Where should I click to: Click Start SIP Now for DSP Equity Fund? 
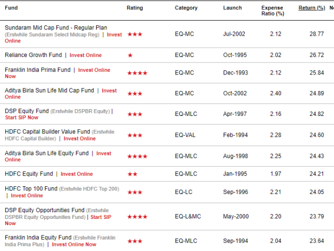pos(22,117)
